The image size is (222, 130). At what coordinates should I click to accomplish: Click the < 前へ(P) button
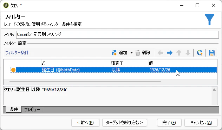click(x=85, y=123)
